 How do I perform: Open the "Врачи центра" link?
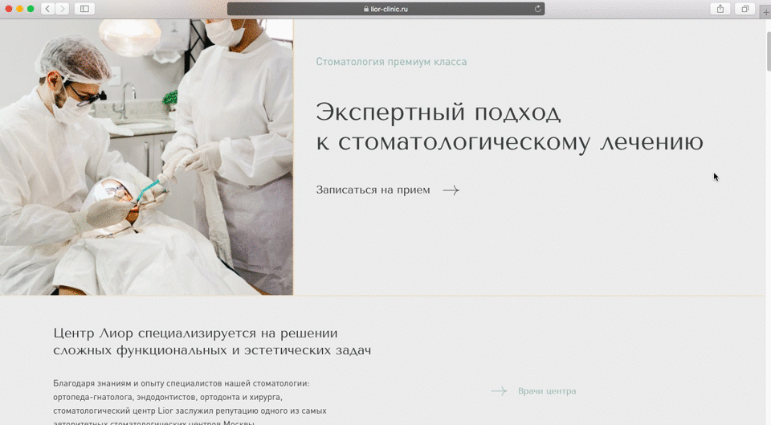547,391
